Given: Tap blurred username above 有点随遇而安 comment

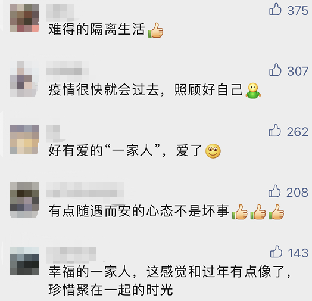Looking at the screenshot, I should point(85,191).
